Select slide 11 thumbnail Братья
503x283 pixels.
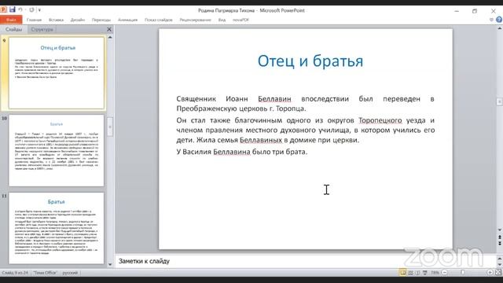[x=57, y=228]
